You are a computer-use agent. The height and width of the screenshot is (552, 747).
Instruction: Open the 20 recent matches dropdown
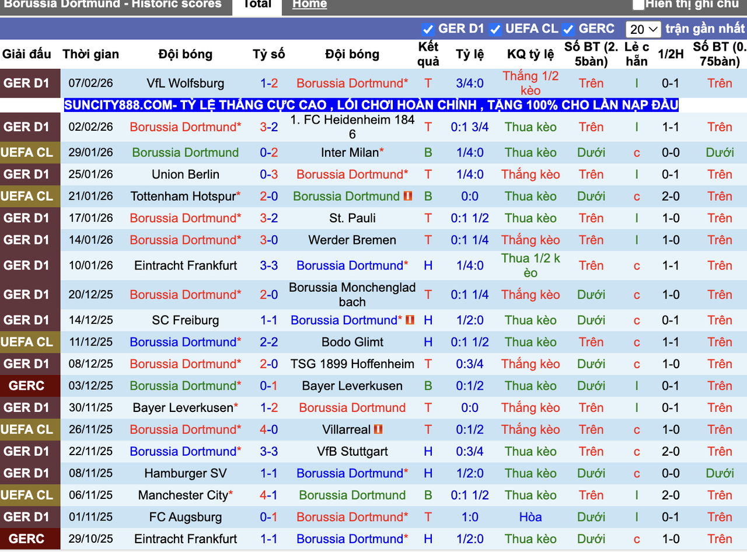(x=643, y=29)
